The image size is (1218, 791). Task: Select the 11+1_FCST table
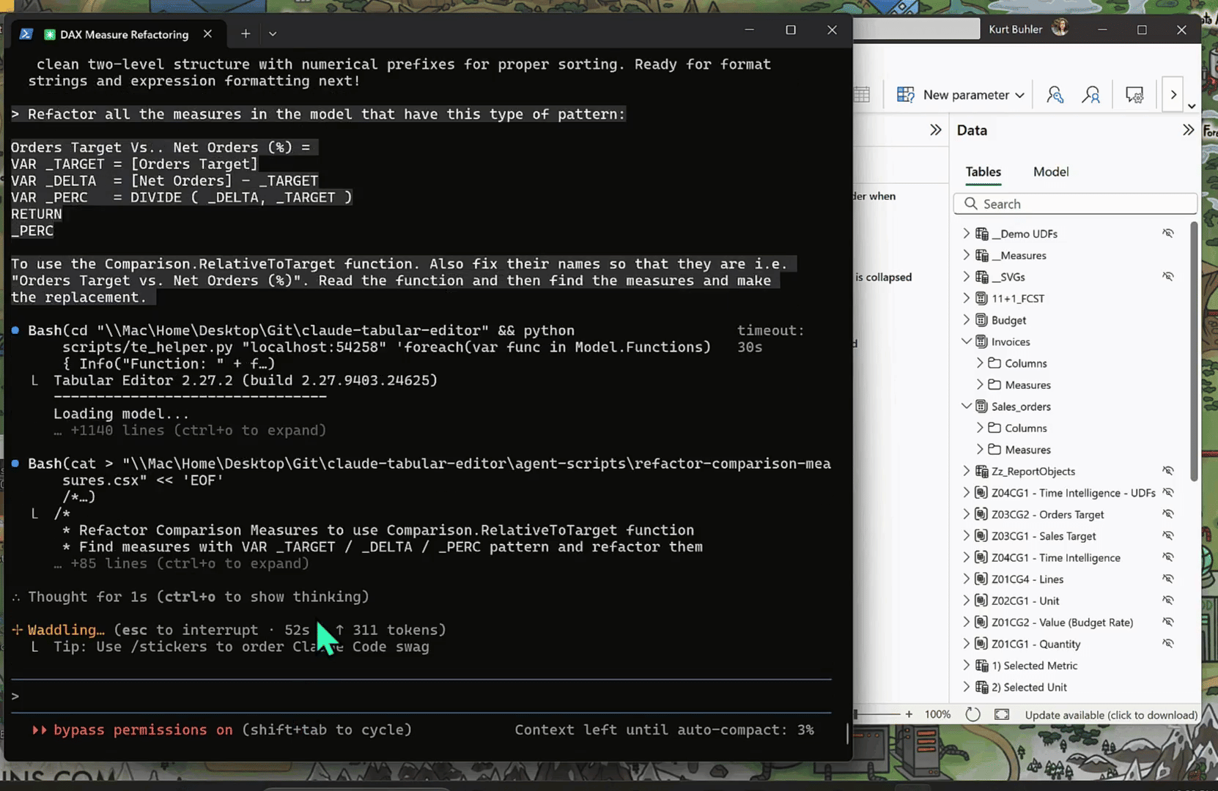click(x=1018, y=298)
